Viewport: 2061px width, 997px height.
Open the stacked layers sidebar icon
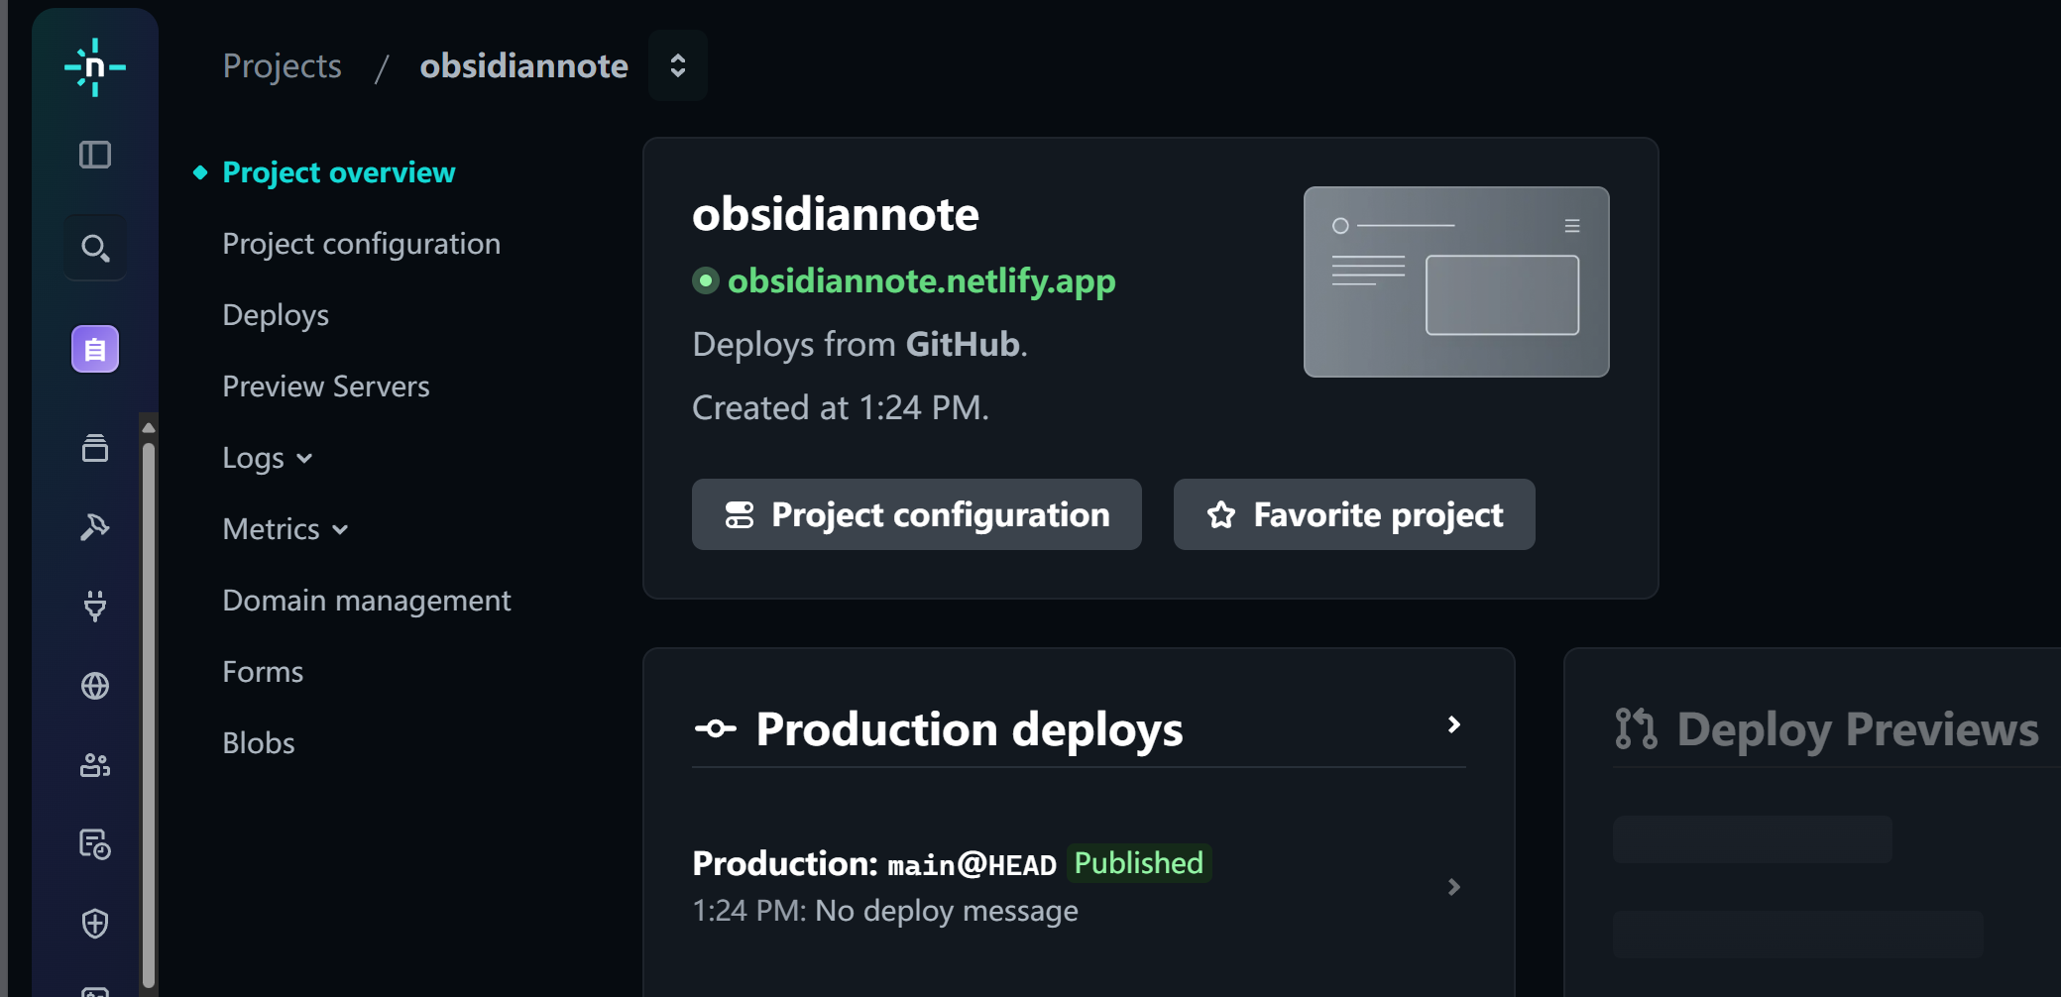click(x=95, y=448)
